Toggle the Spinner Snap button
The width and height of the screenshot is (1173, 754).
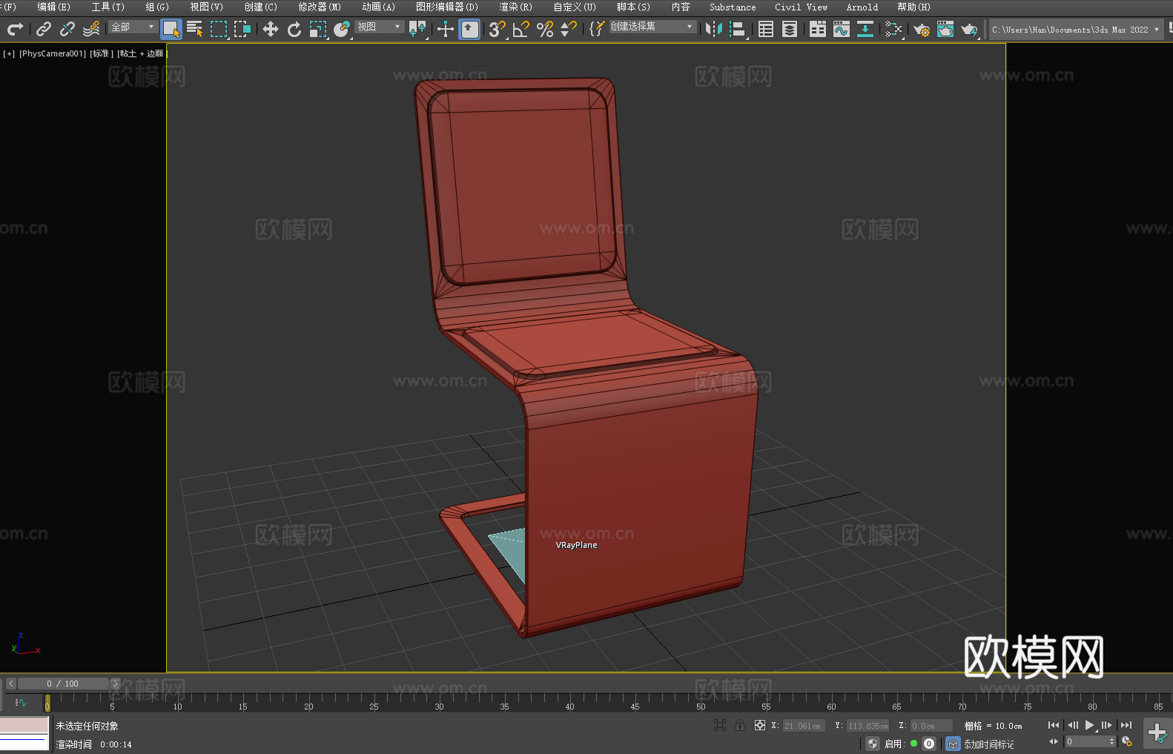point(569,29)
